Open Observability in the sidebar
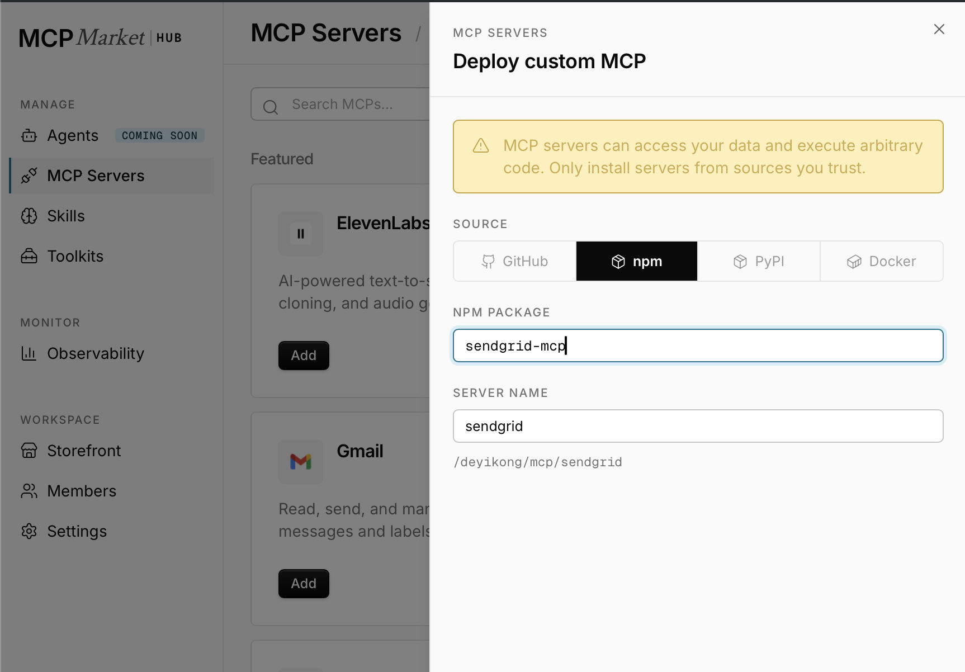 point(112,353)
